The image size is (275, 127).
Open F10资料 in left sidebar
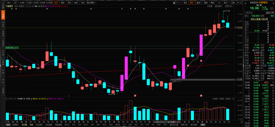click(x=3, y=25)
